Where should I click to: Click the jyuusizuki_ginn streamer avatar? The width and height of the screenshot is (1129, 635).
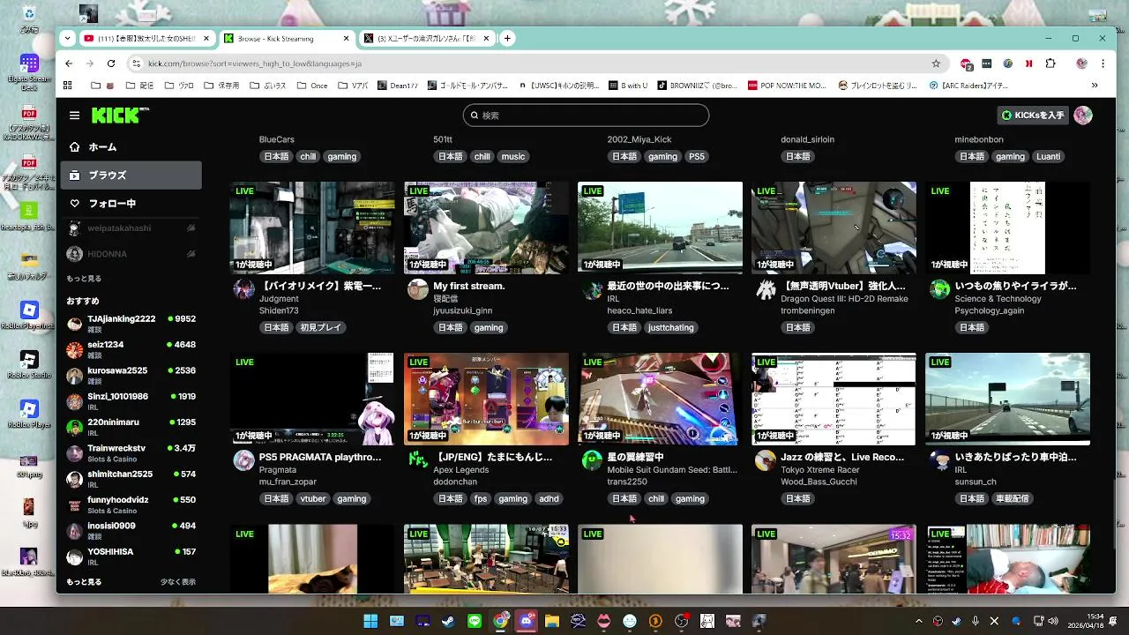[418, 289]
